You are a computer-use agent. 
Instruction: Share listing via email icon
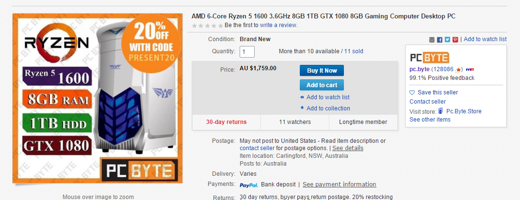point(431,40)
